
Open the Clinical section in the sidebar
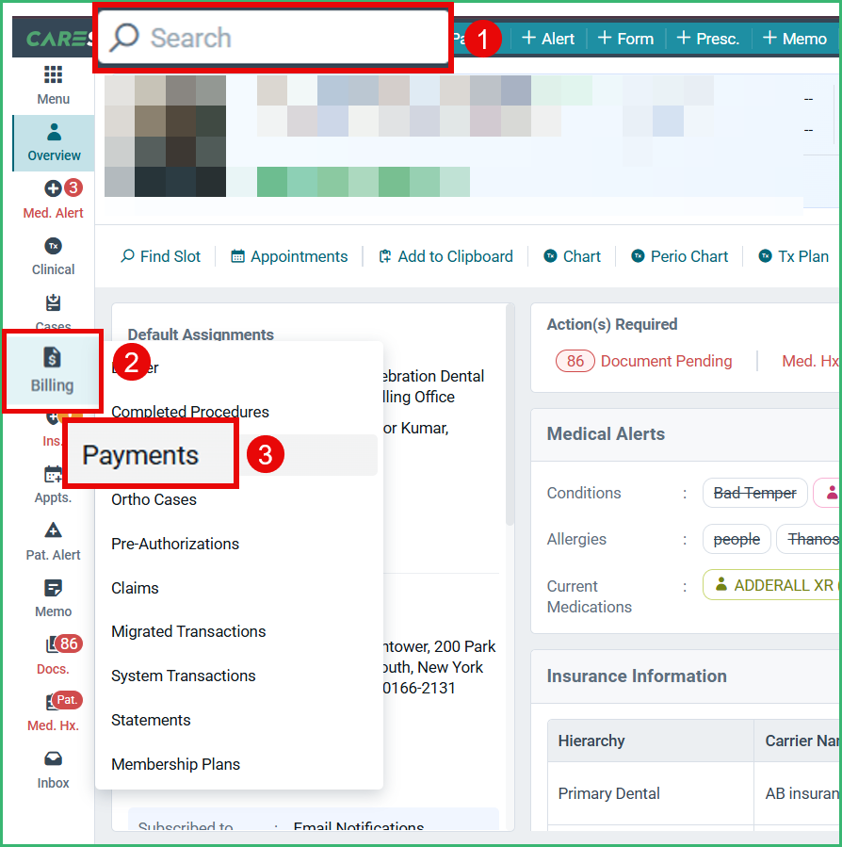53,256
